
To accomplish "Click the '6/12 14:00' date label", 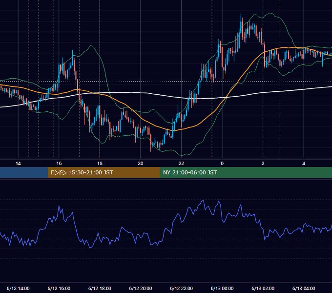I will tap(18, 288).
